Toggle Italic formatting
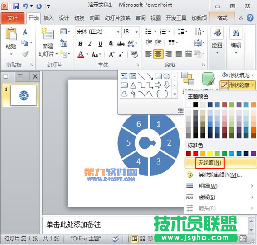 pos(90,44)
